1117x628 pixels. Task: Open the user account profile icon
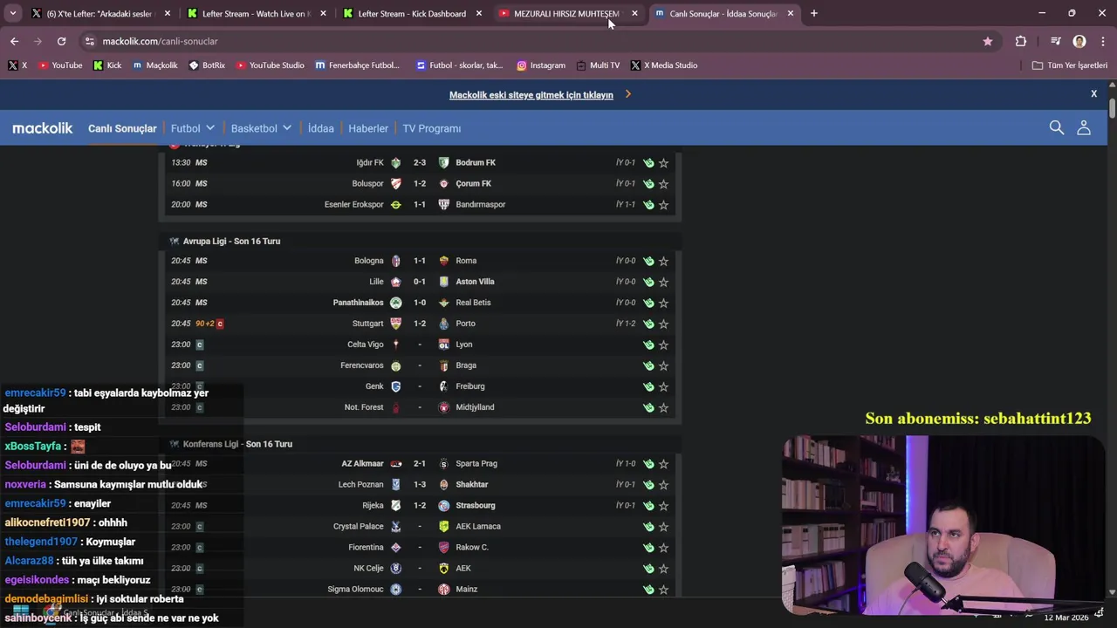(1084, 128)
